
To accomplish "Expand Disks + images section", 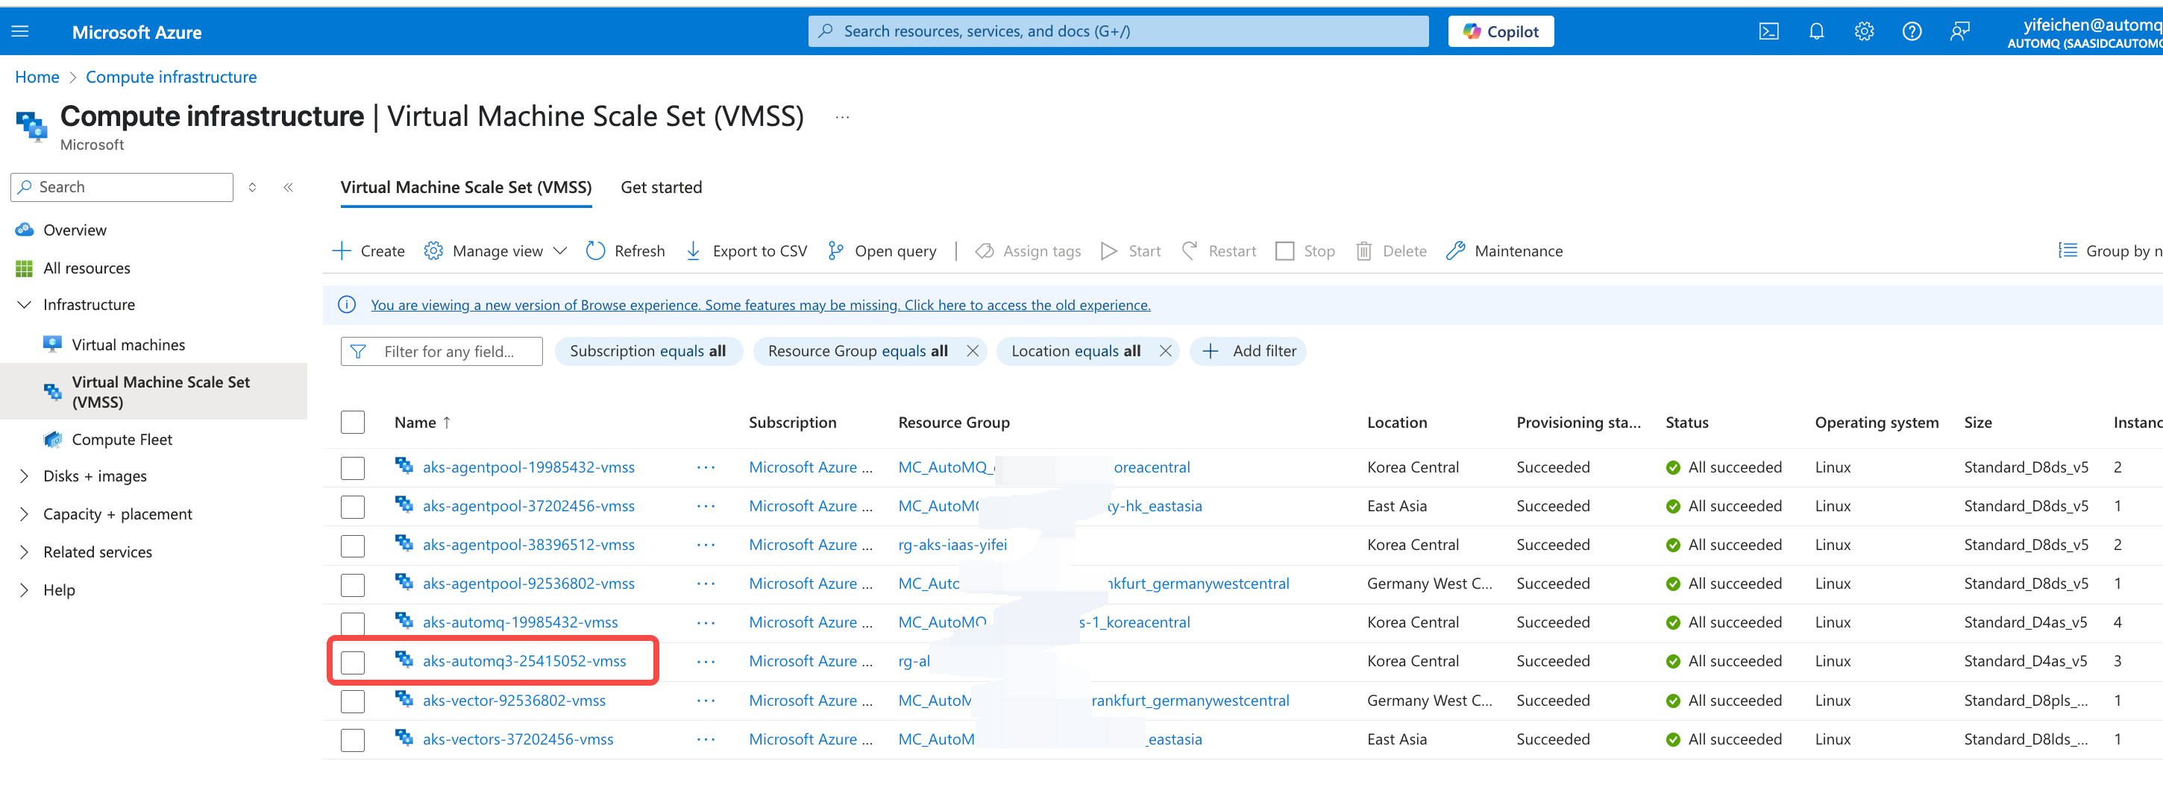I will (x=25, y=476).
